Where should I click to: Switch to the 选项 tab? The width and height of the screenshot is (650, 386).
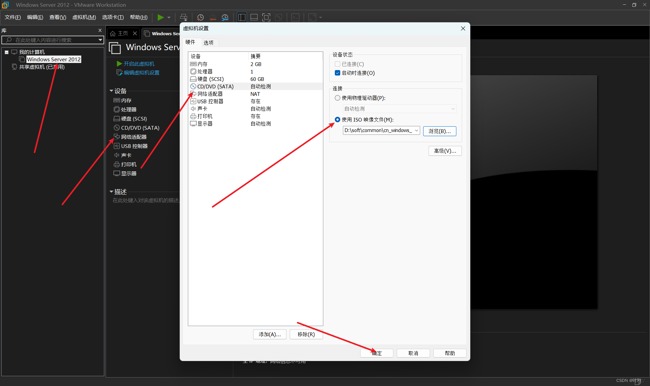point(208,43)
